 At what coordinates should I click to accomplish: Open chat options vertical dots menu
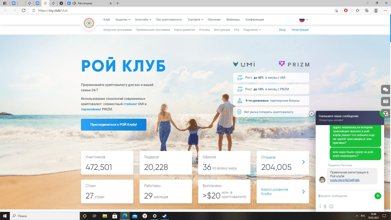[x=320, y=206]
